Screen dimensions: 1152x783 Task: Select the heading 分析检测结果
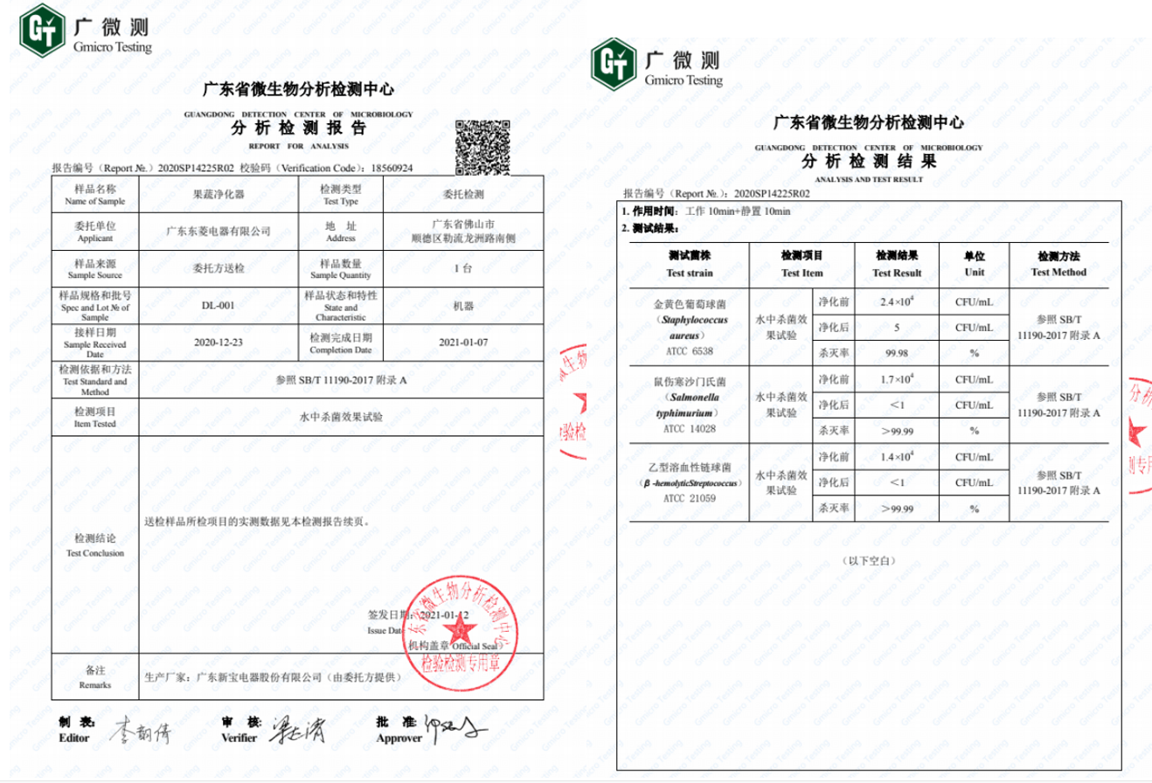(869, 162)
